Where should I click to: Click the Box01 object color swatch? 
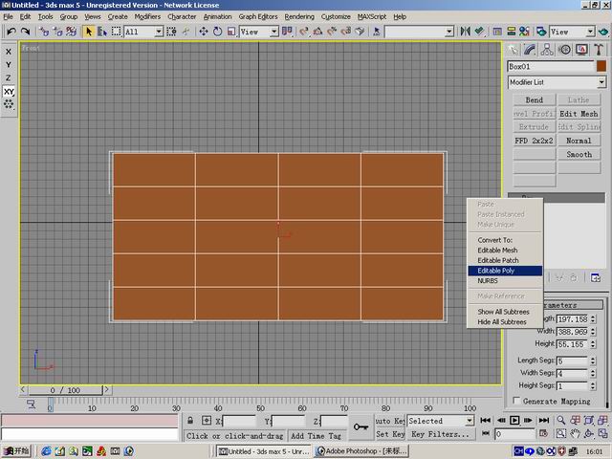tap(601, 66)
